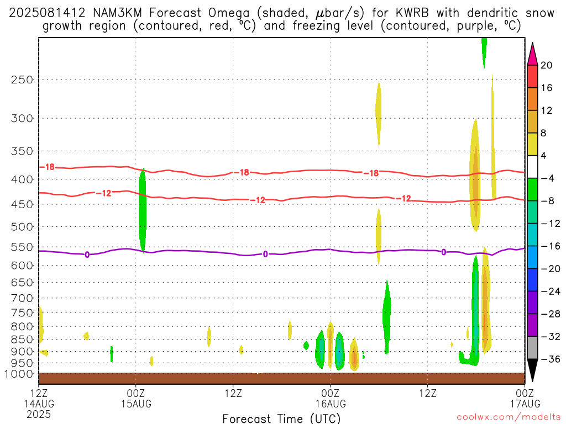Click the 550 pressure axis label
Screen dimensions: 566x424
click(22, 247)
